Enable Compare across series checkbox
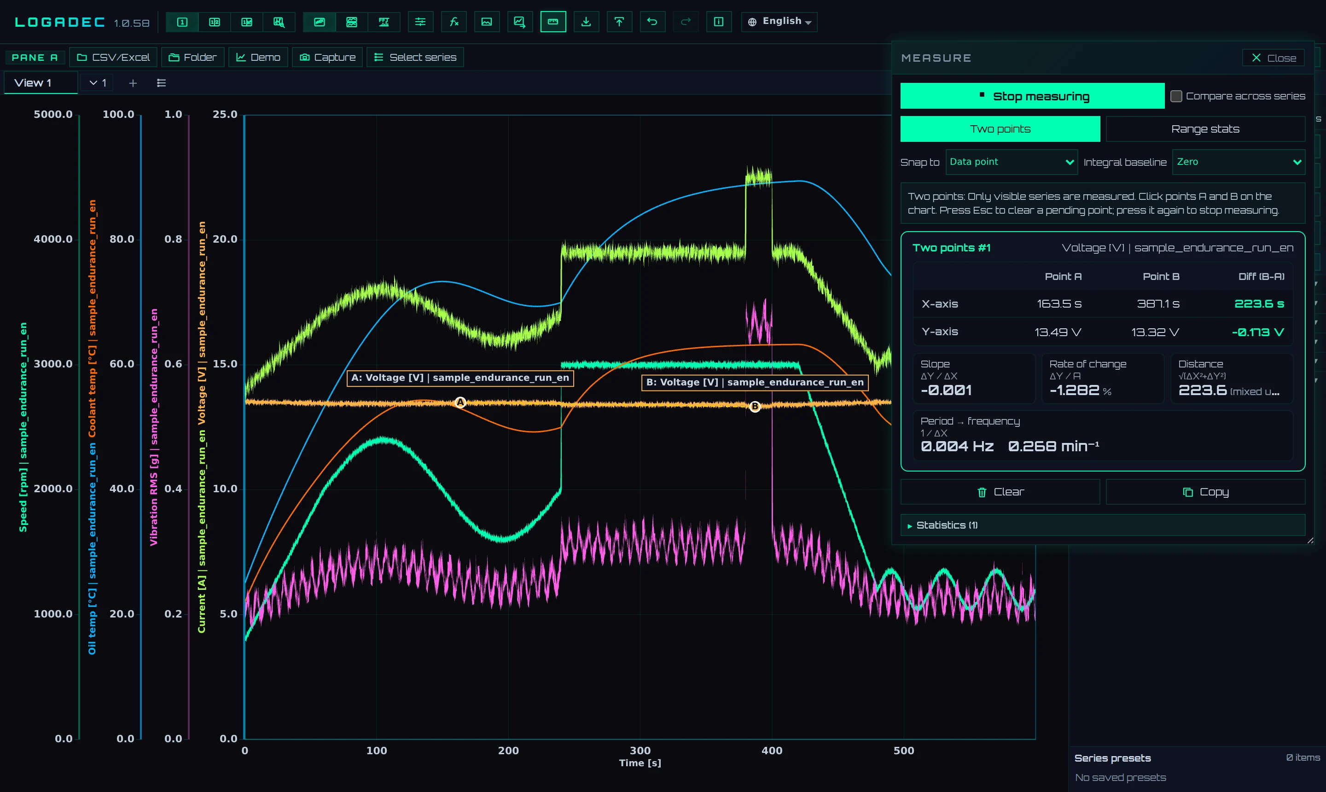This screenshot has height=792, width=1326. pos(1176,96)
